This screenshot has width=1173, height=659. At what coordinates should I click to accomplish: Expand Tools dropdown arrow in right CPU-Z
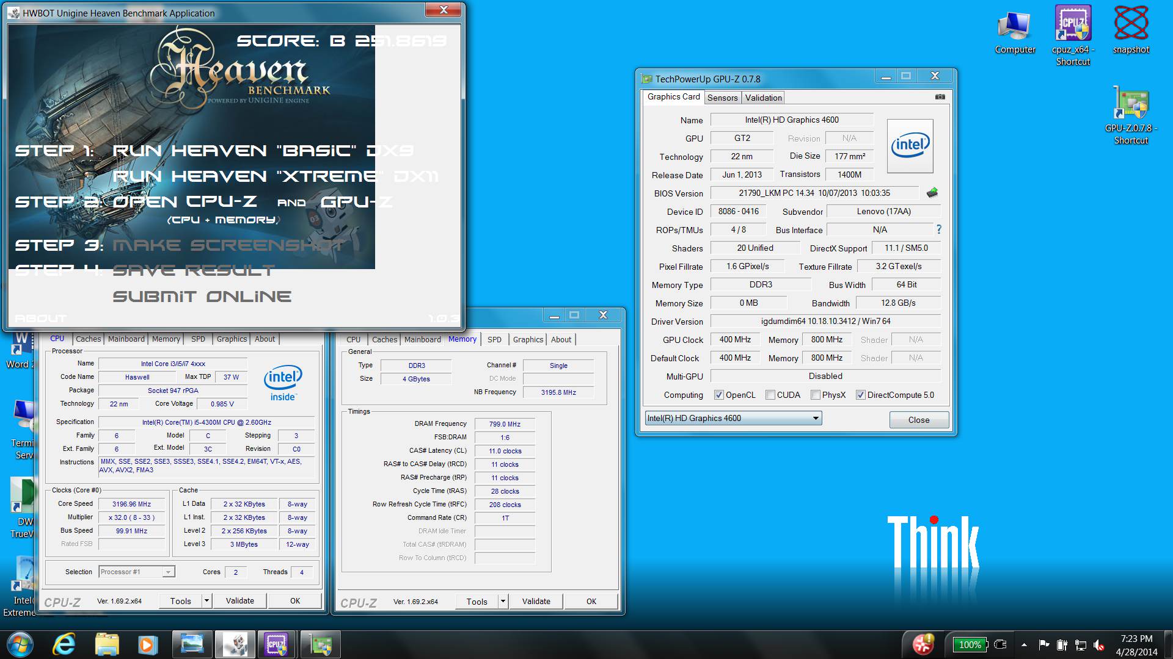(x=503, y=601)
